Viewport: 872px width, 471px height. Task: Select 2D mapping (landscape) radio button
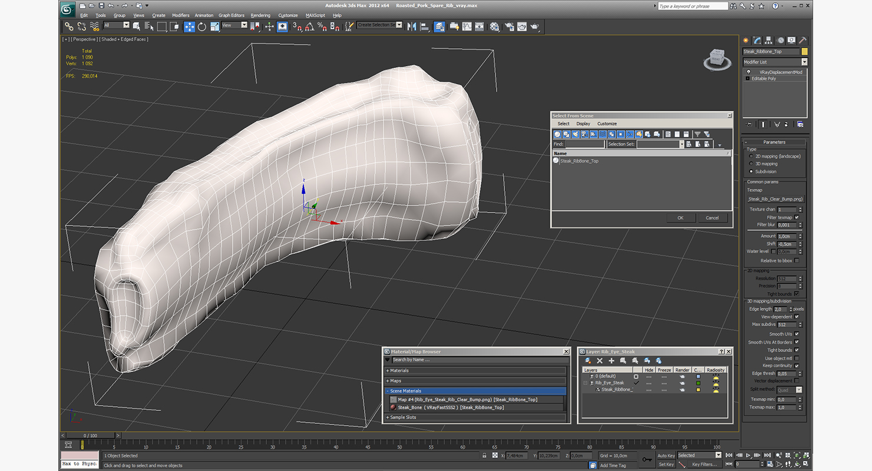pos(751,156)
